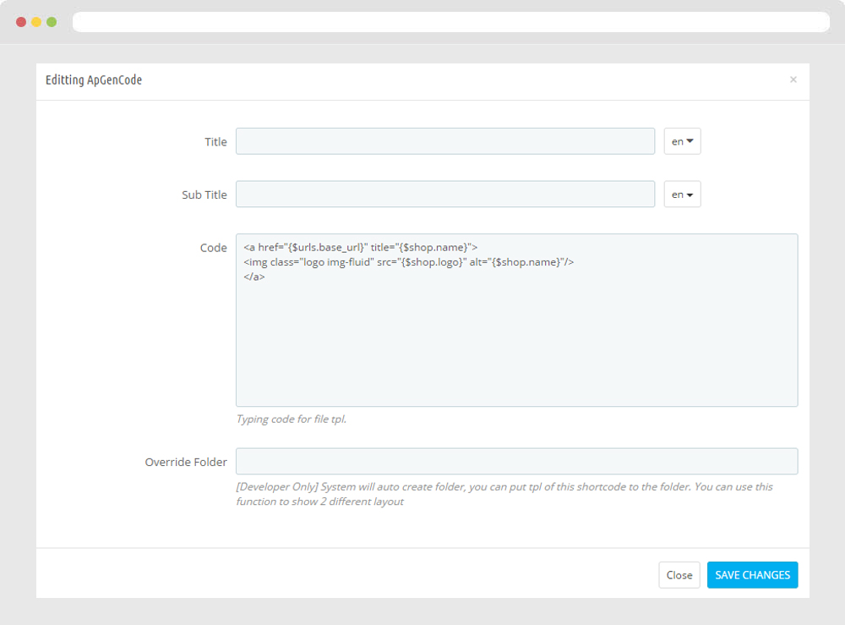This screenshot has height=625, width=845.
Task: Click the "<a href=" code line
Action: tap(360, 248)
